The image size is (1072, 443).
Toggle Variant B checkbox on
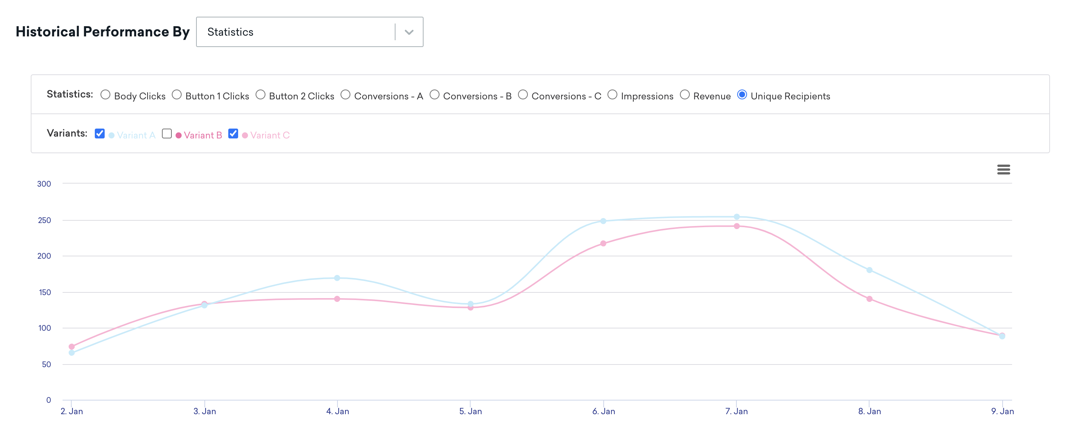coord(166,133)
